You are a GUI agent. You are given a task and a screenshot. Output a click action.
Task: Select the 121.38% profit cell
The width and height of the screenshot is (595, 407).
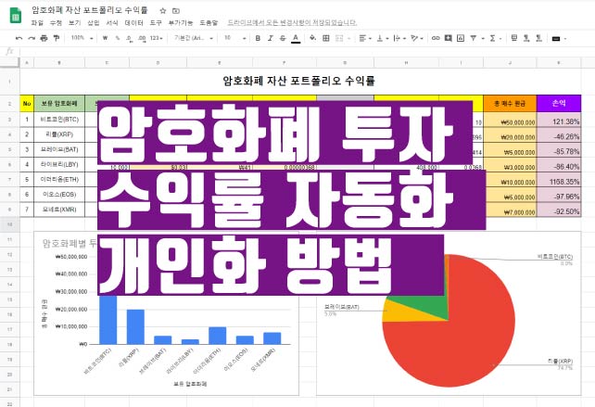pos(559,120)
